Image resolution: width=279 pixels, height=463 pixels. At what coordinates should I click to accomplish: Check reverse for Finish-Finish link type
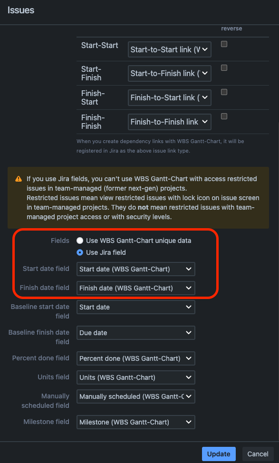pos(224,116)
